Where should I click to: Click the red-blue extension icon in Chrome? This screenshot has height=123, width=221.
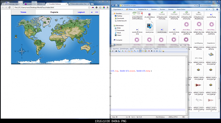point(93,7)
